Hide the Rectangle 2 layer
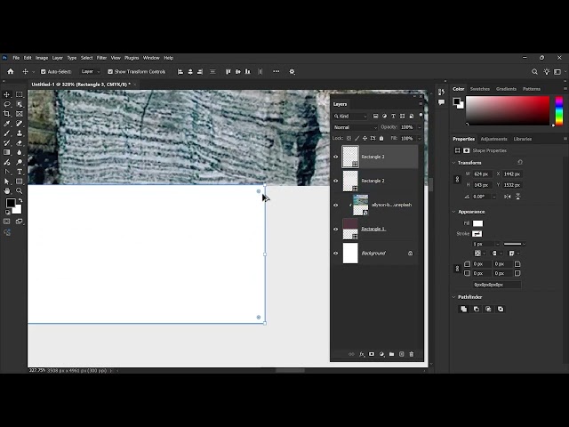This screenshot has height=427, width=569. (x=336, y=181)
